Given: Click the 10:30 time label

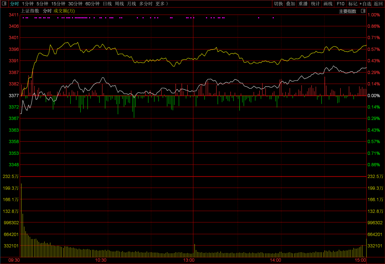Looking at the screenshot, I should coord(101,260).
